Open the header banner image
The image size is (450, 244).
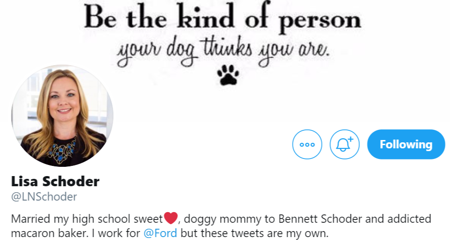[x=225, y=43]
